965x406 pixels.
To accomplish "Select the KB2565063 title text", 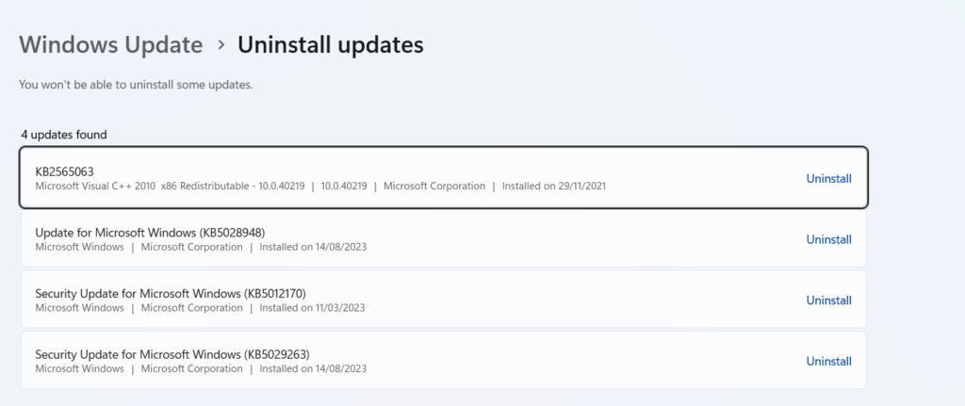I will (x=64, y=171).
